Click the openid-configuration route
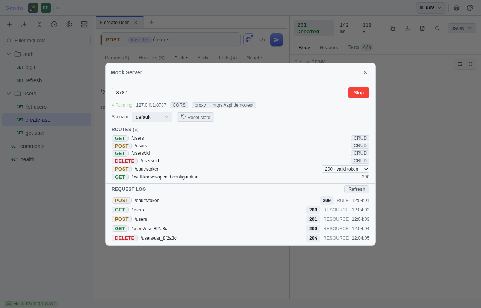Screen dimensions: 481x308 tap(240, 177)
